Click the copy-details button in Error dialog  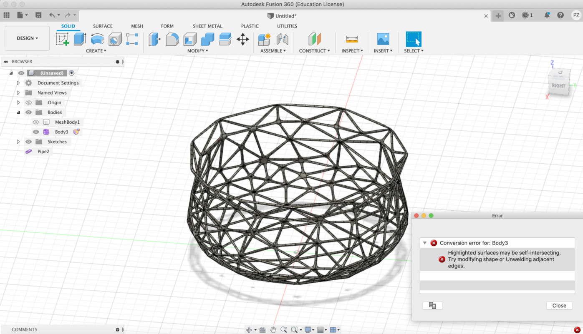(x=432, y=306)
